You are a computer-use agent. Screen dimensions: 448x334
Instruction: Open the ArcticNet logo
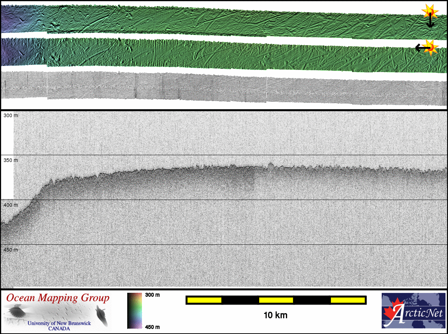pyautogui.click(x=413, y=310)
